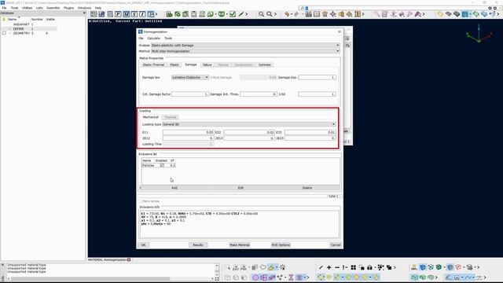This screenshot has width=503, height=283.
Task: Click the blue shaded cube view icon
Action: tap(423, 267)
